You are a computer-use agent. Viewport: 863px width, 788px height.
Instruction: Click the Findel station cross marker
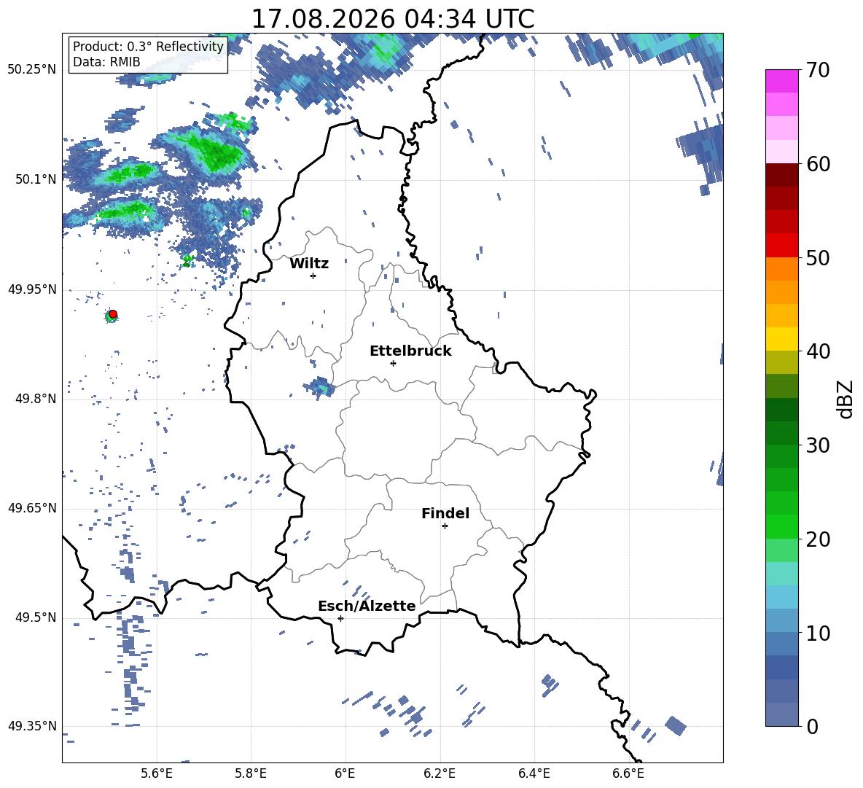(x=445, y=526)
